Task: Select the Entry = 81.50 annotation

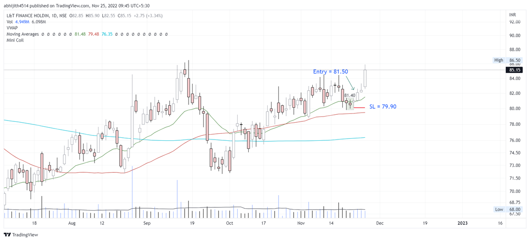Action: coord(330,72)
